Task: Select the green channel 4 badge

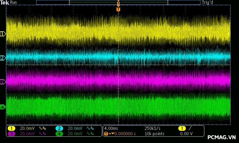Action: [x=59, y=134]
